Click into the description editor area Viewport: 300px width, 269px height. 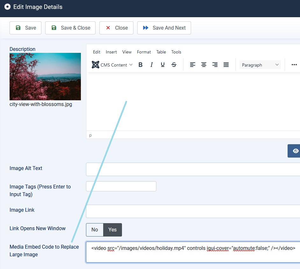[193, 101]
